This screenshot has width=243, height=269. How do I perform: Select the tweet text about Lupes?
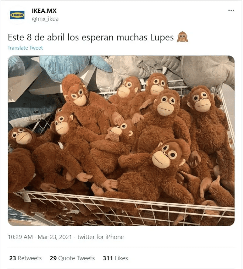[x=91, y=37]
